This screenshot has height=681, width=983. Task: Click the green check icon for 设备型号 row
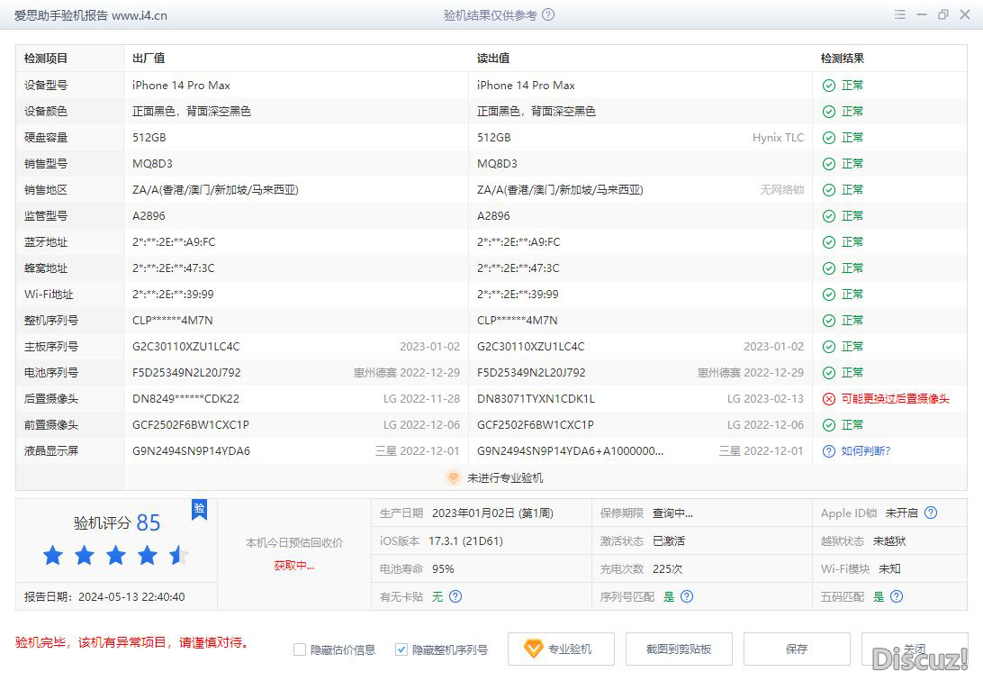pos(829,86)
